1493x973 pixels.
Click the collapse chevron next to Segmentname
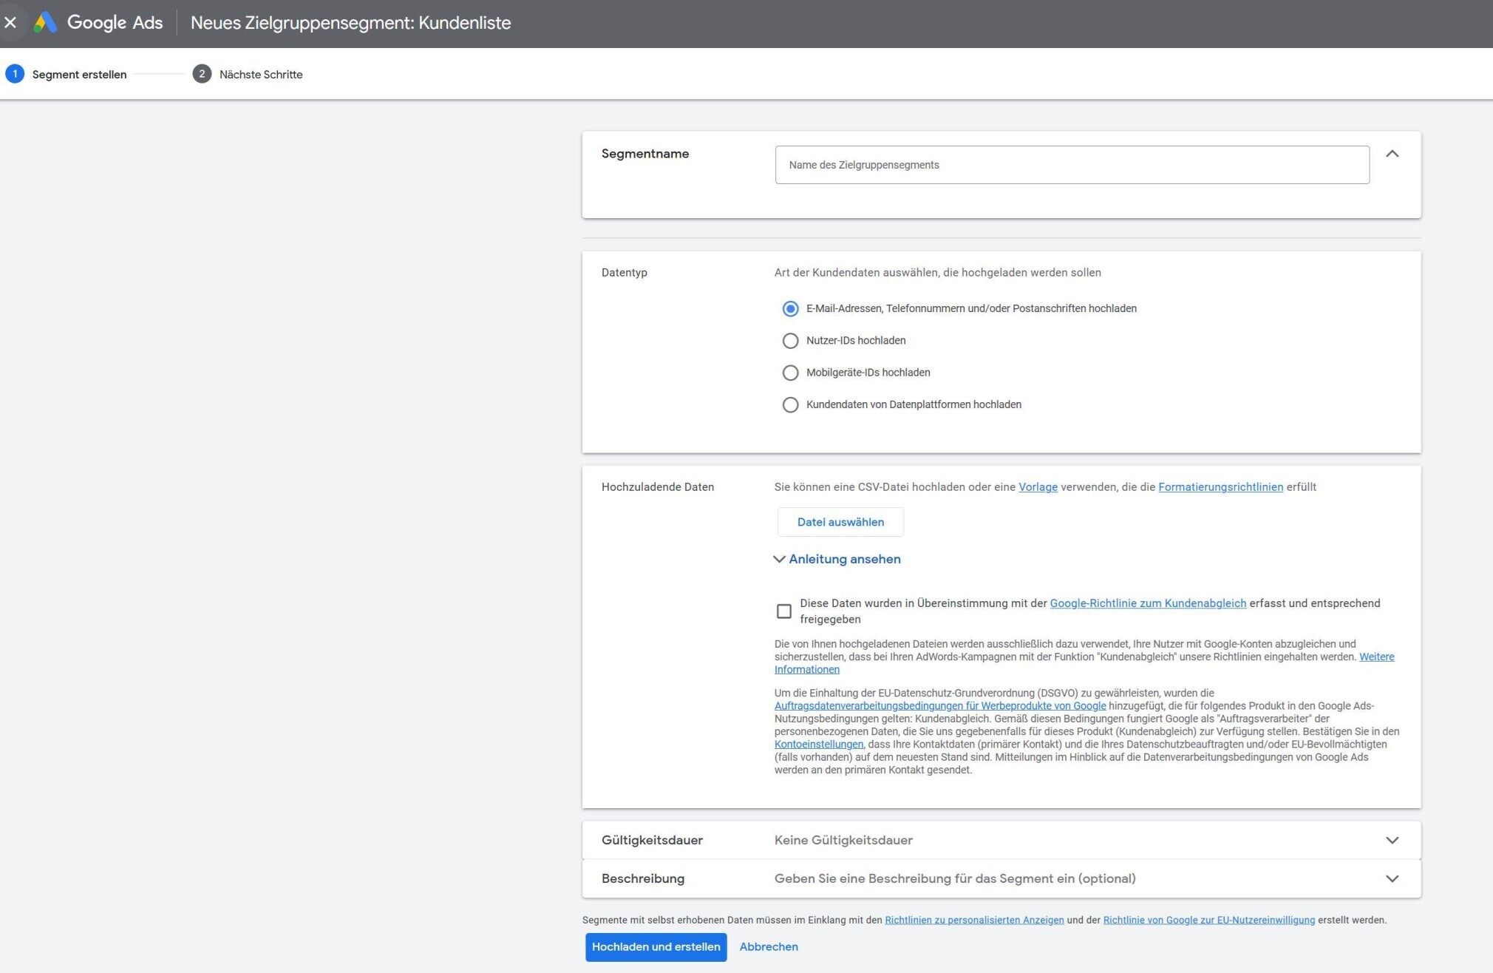coord(1393,154)
